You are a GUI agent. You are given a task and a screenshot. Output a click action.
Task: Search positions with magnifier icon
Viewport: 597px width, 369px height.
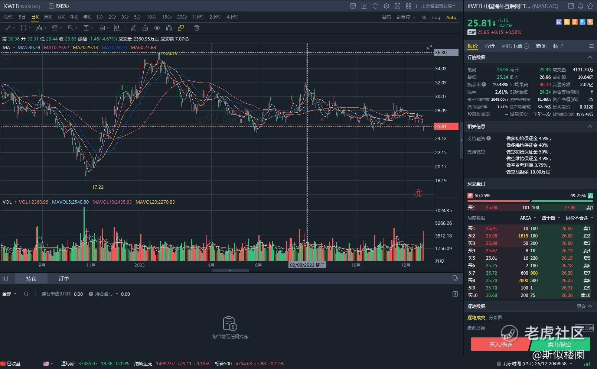point(26,294)
